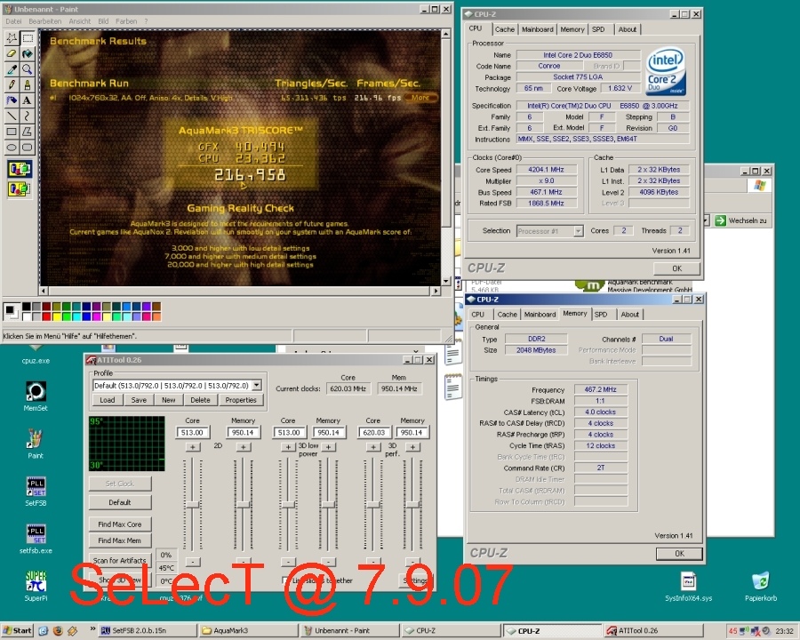
Task: Select the rectangular Select tool in Paint
Action: click(27, 38)
